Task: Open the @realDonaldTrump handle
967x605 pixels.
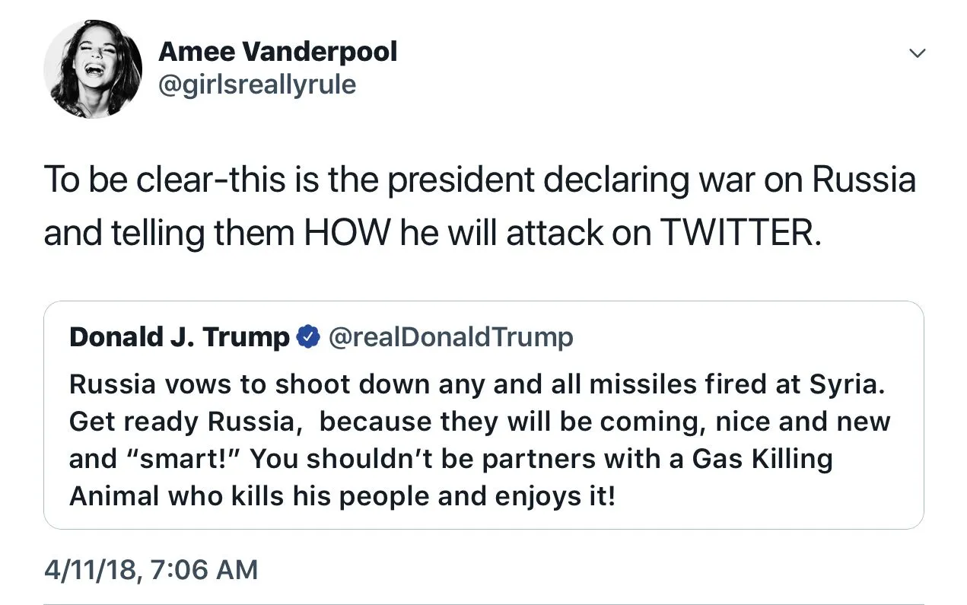Action: point(450,336)
